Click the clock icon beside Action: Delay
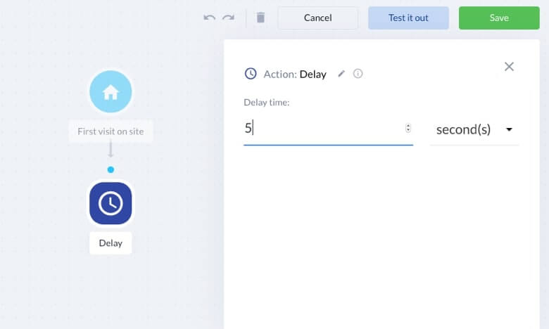Viewport: 549px width, 329px height. (x=251, y=73)
